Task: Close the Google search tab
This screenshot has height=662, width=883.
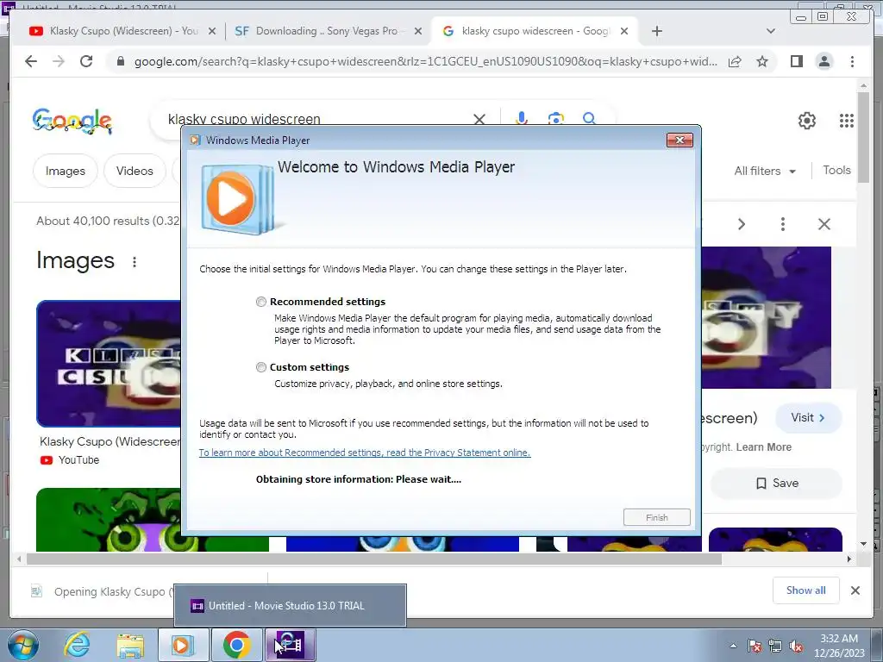Action: click(x=624, y=32)
